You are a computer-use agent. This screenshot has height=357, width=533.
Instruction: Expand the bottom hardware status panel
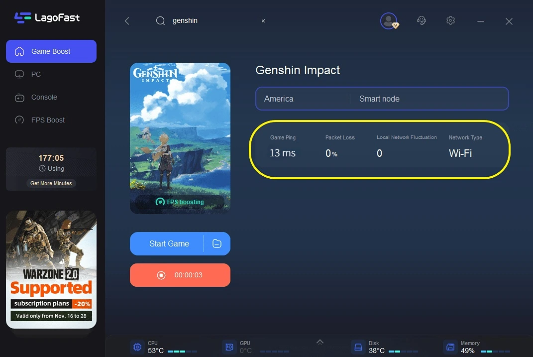(x=320, y=342)
